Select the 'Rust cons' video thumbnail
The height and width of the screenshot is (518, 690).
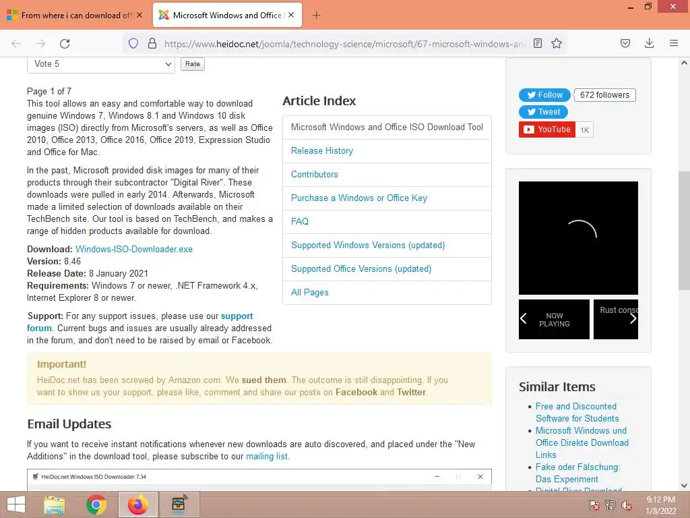616,319
